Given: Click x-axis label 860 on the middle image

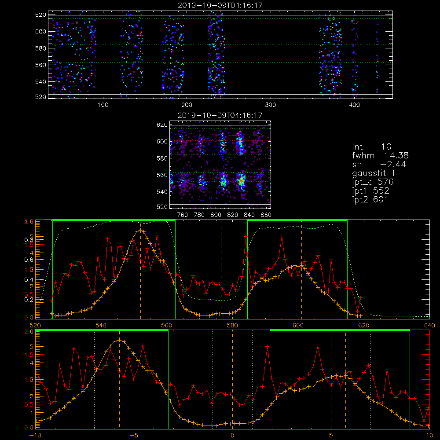Looking at the screenshot, I should point(266,215).
